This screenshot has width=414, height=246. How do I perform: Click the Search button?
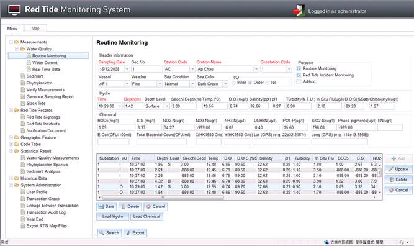(110, 233)
